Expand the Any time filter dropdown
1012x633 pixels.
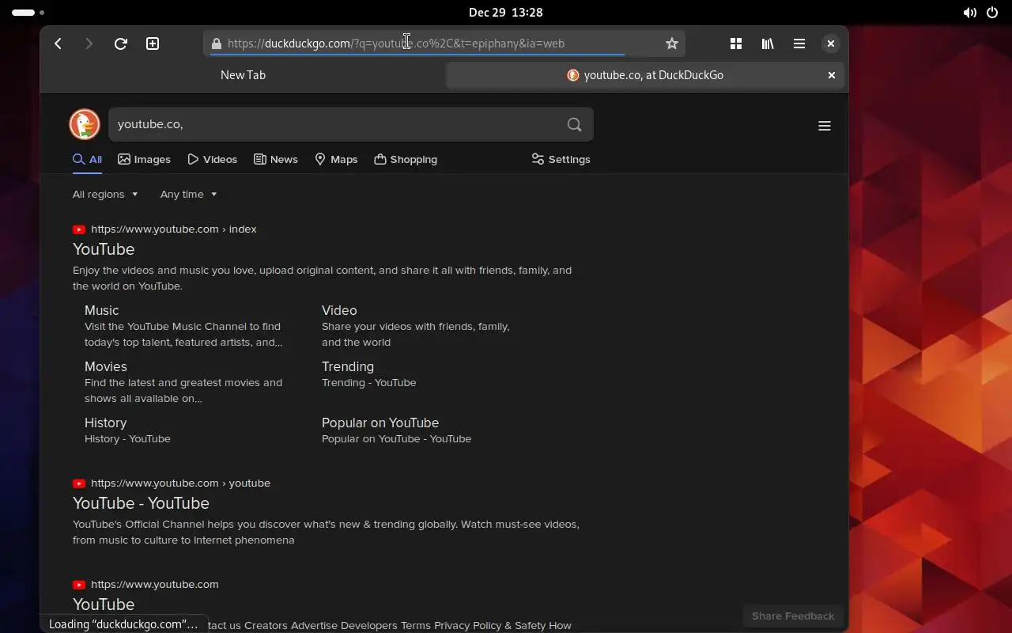[x=188, y=194]
